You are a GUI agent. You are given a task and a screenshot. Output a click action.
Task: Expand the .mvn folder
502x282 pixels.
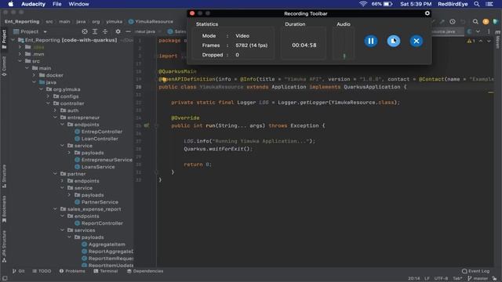(20, 54)
